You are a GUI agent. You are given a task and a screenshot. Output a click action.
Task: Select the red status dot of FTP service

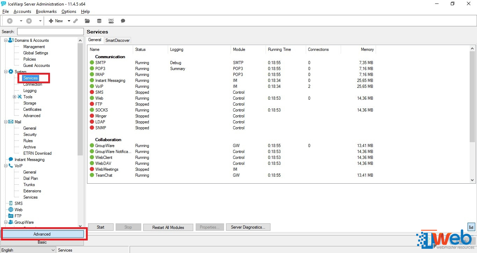pyautogui.click(x=92, y=104)
